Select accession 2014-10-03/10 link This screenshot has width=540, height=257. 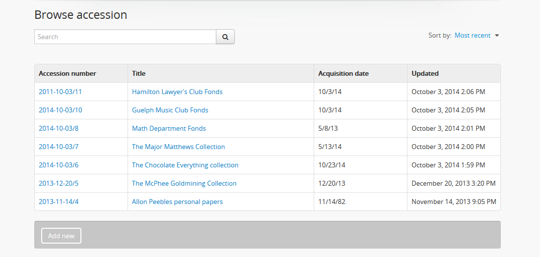(x=61, y=110)
